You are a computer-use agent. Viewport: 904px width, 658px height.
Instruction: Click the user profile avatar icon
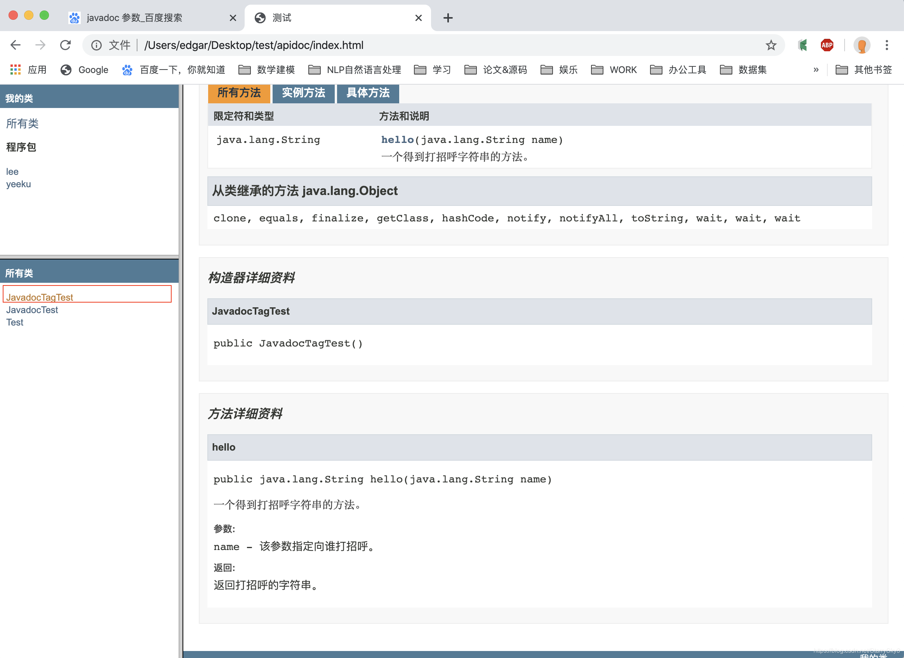861,45
